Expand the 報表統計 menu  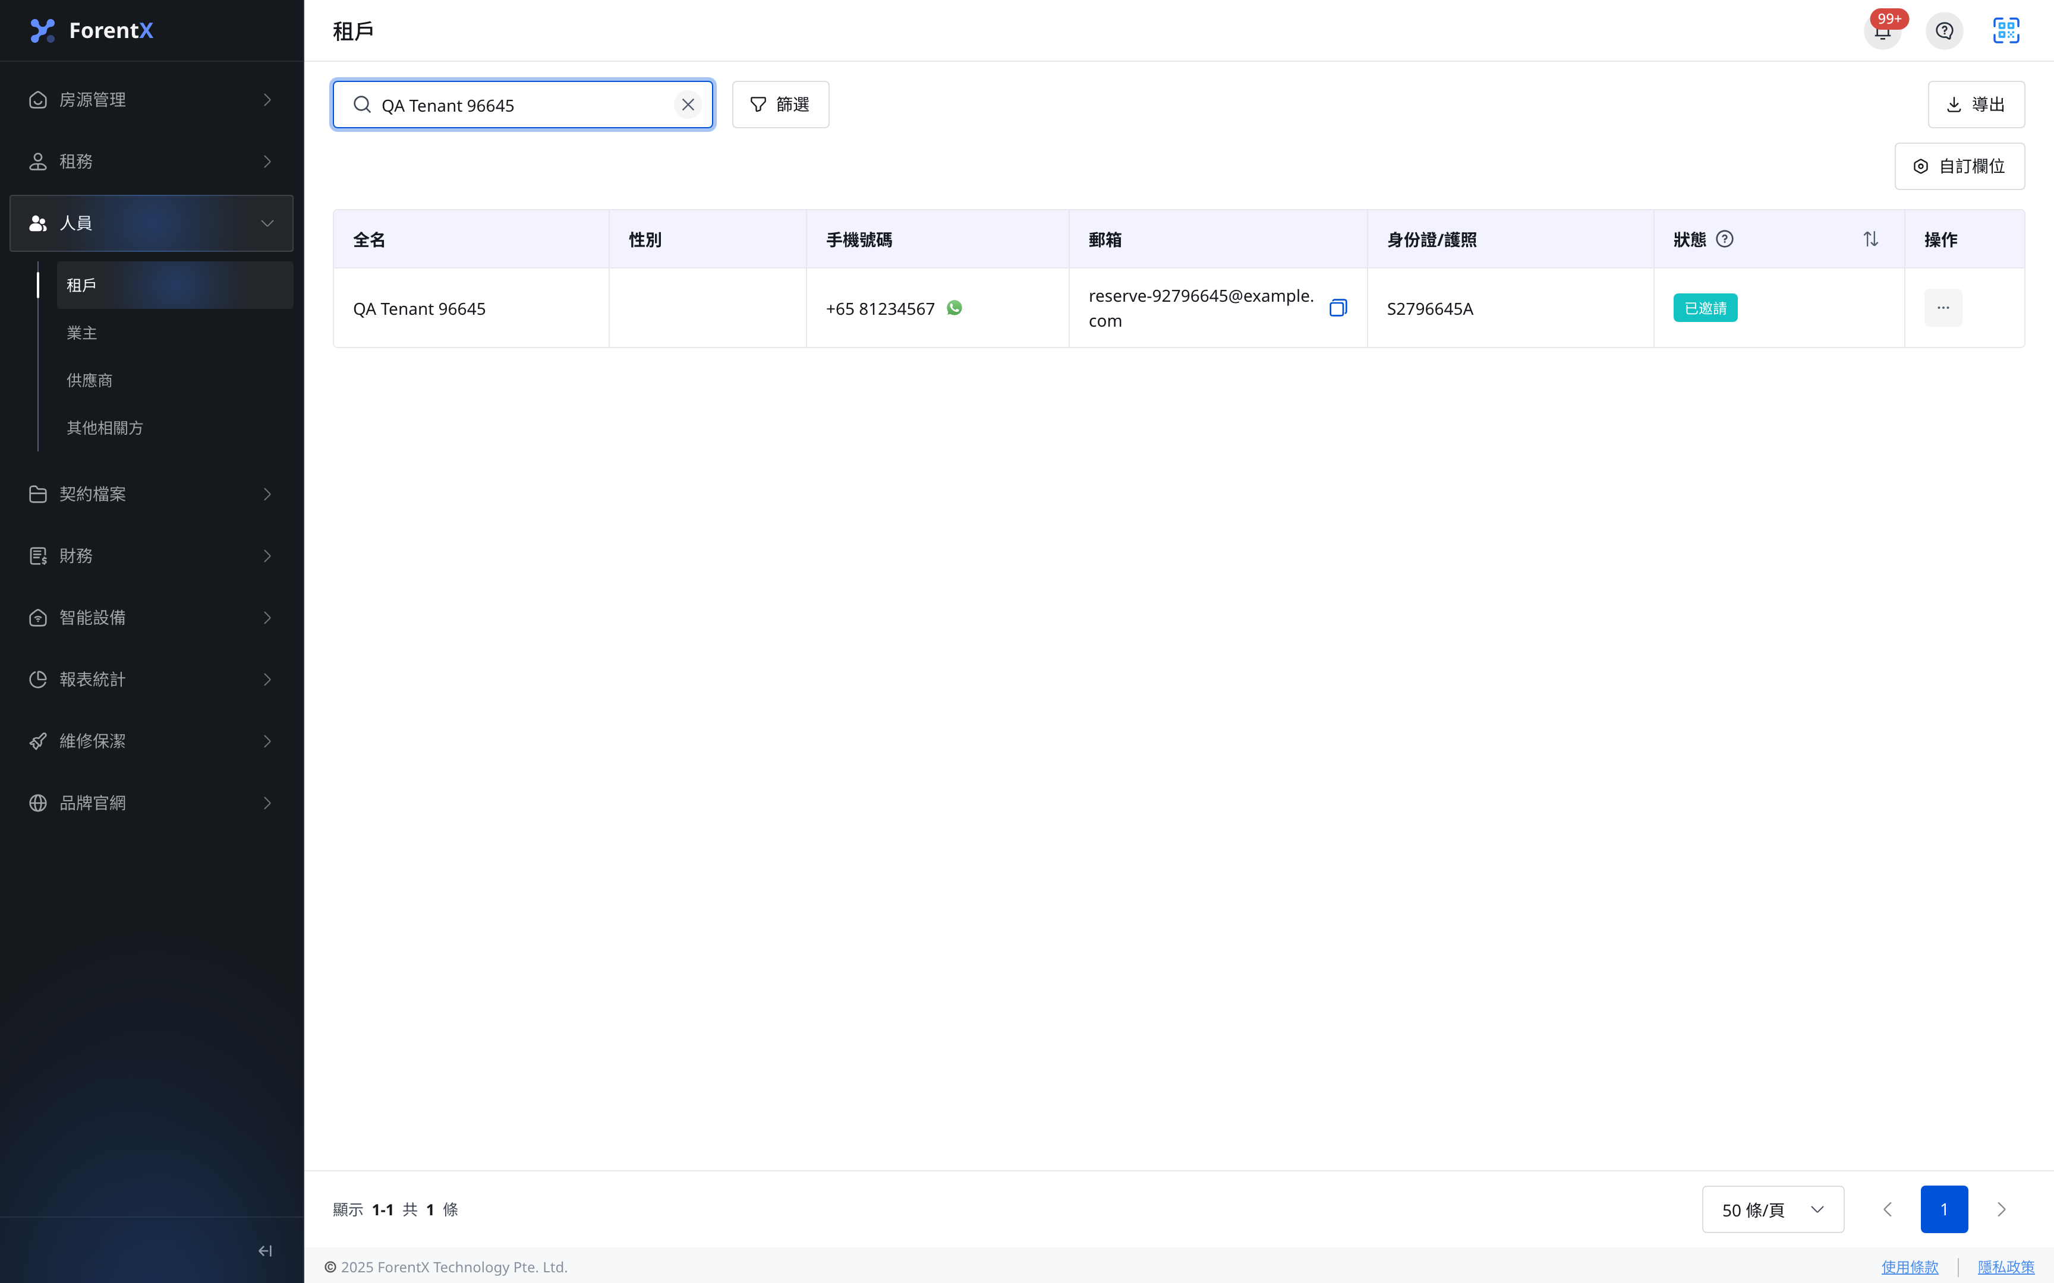(151, 680)
